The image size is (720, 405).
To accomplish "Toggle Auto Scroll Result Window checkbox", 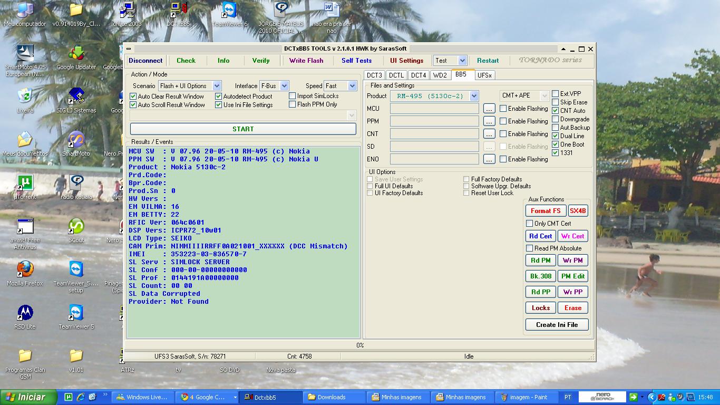I will click(x=133, y=105).
